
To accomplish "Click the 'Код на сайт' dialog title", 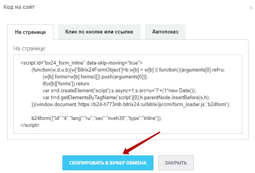I will [x=19, y=7].
